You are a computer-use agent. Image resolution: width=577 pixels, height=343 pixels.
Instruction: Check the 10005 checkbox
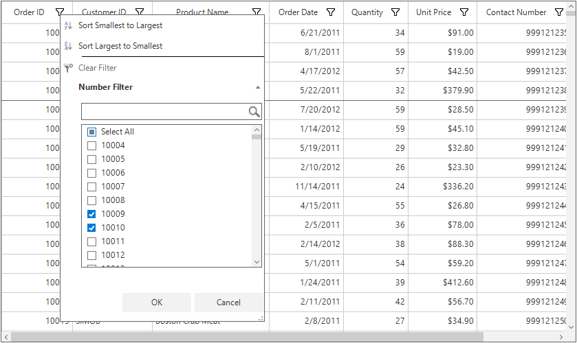click(91, 159)
